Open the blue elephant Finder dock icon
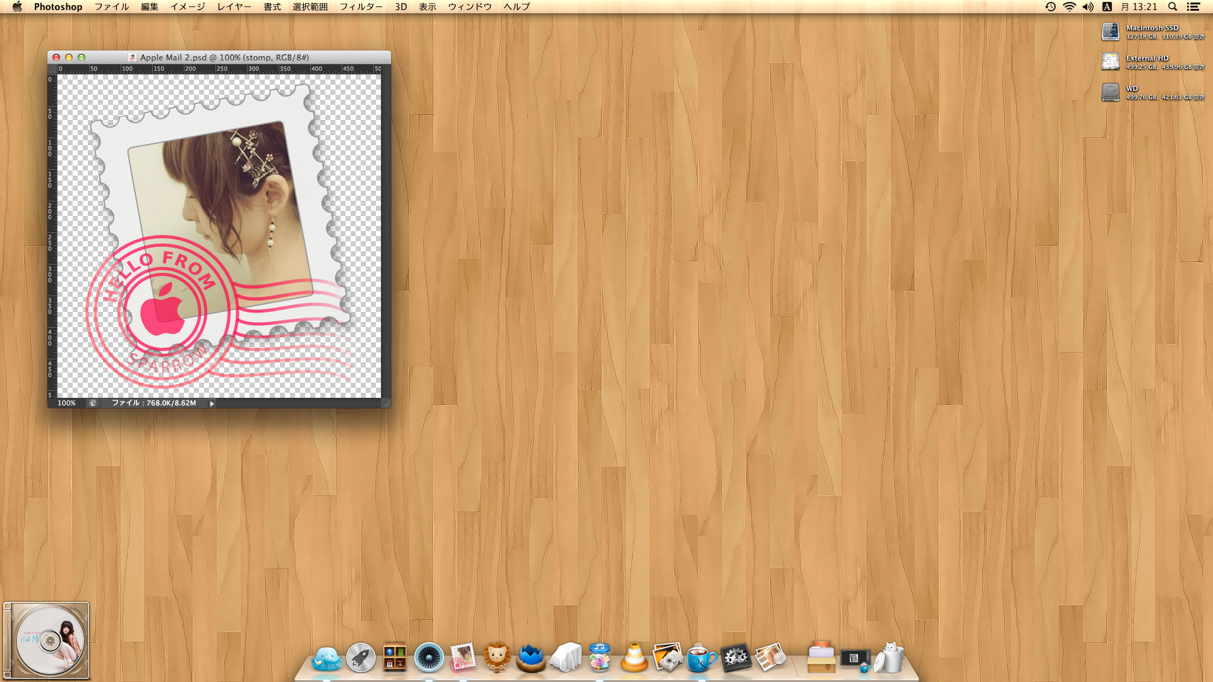1213x682 pixels. point(327,659)
